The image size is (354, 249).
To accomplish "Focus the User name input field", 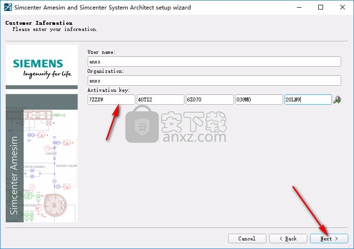I will coord(214,61).
